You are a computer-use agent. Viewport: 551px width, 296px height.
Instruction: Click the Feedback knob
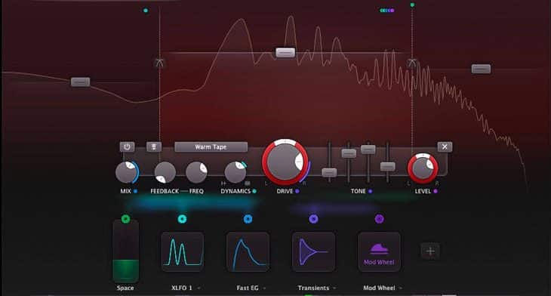click(x=165, y=173)
